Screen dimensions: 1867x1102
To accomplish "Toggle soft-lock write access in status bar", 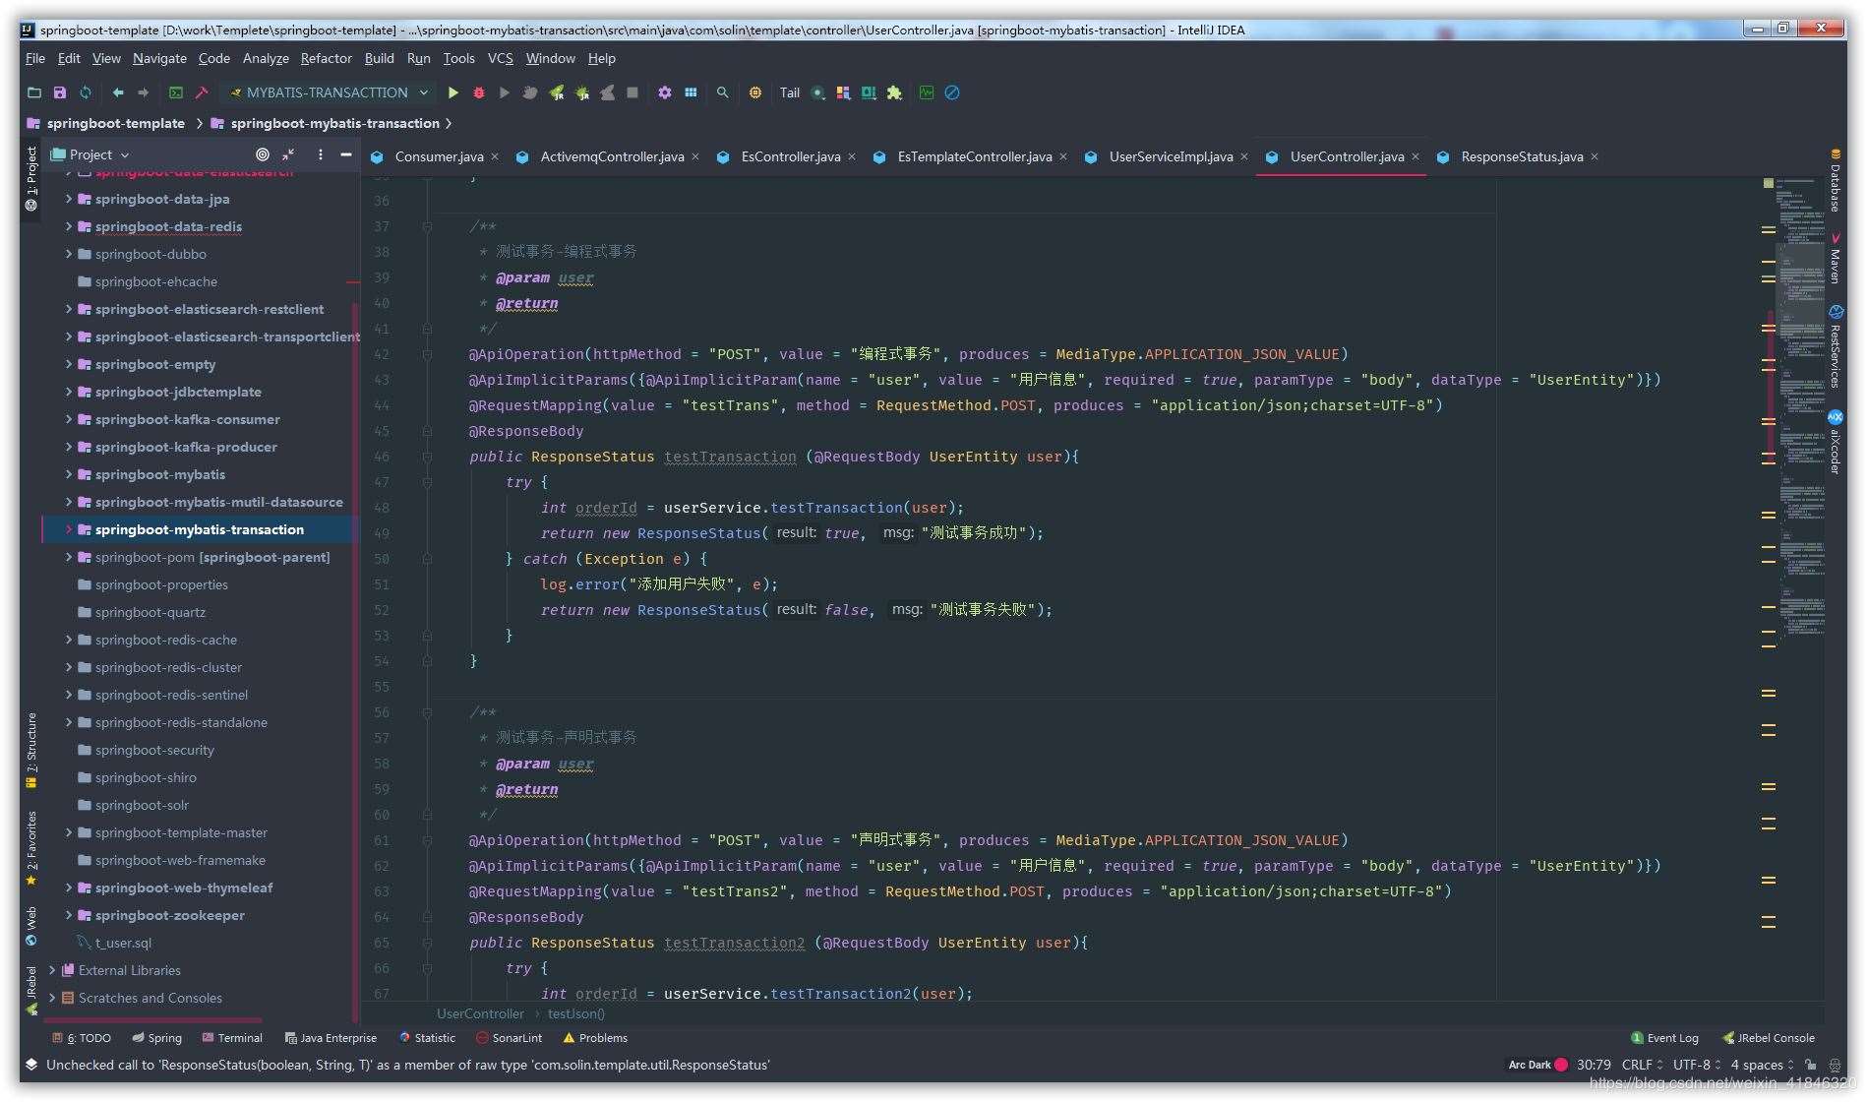I will [1811, 1065].
